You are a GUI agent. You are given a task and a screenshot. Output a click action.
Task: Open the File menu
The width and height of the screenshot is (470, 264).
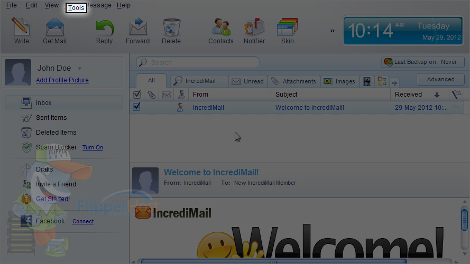click(12, 5)
